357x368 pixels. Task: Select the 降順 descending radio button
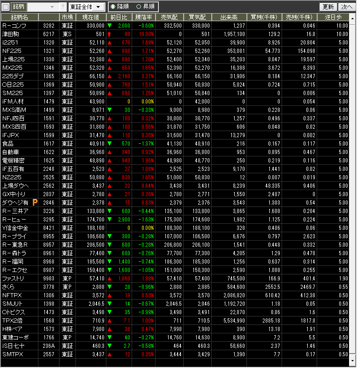[x=113, y=7]
